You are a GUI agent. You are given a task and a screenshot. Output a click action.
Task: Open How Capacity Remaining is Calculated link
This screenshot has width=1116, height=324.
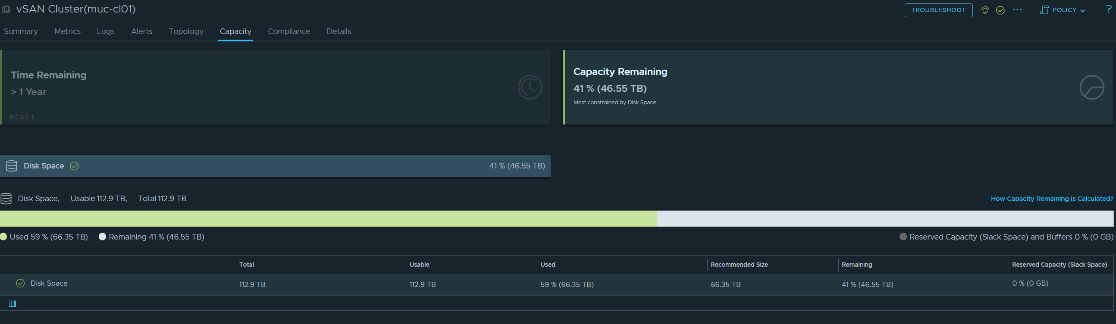click(x=1051, y=199)
